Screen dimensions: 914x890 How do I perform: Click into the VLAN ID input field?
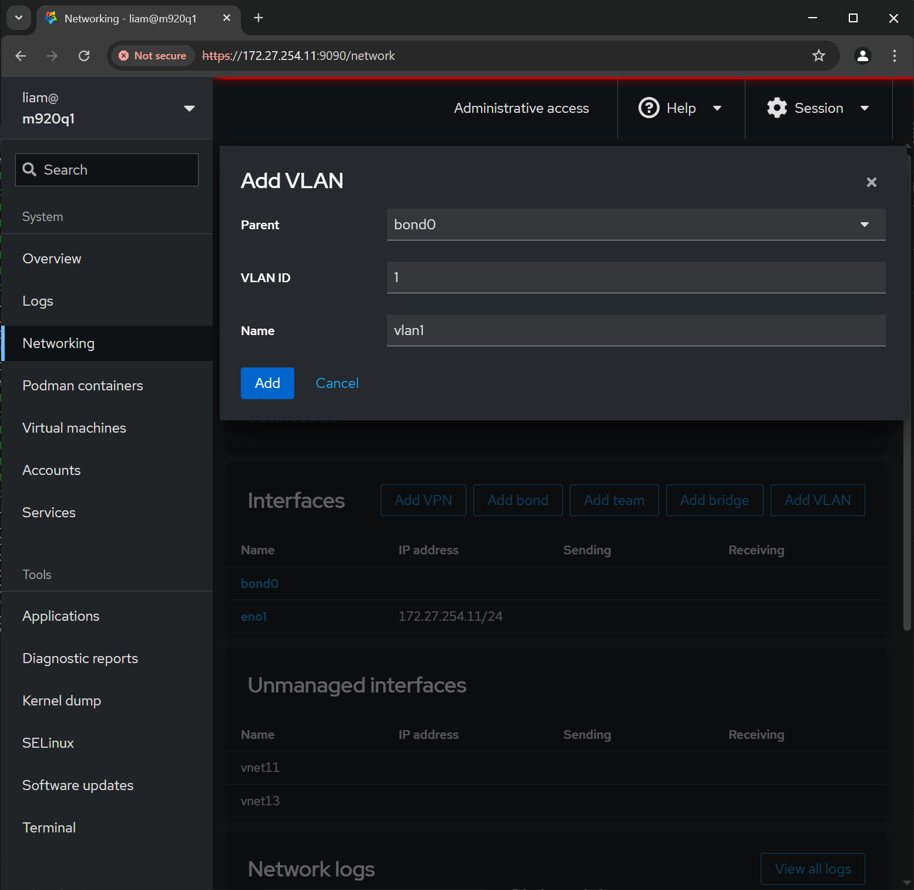pos(636,277)
